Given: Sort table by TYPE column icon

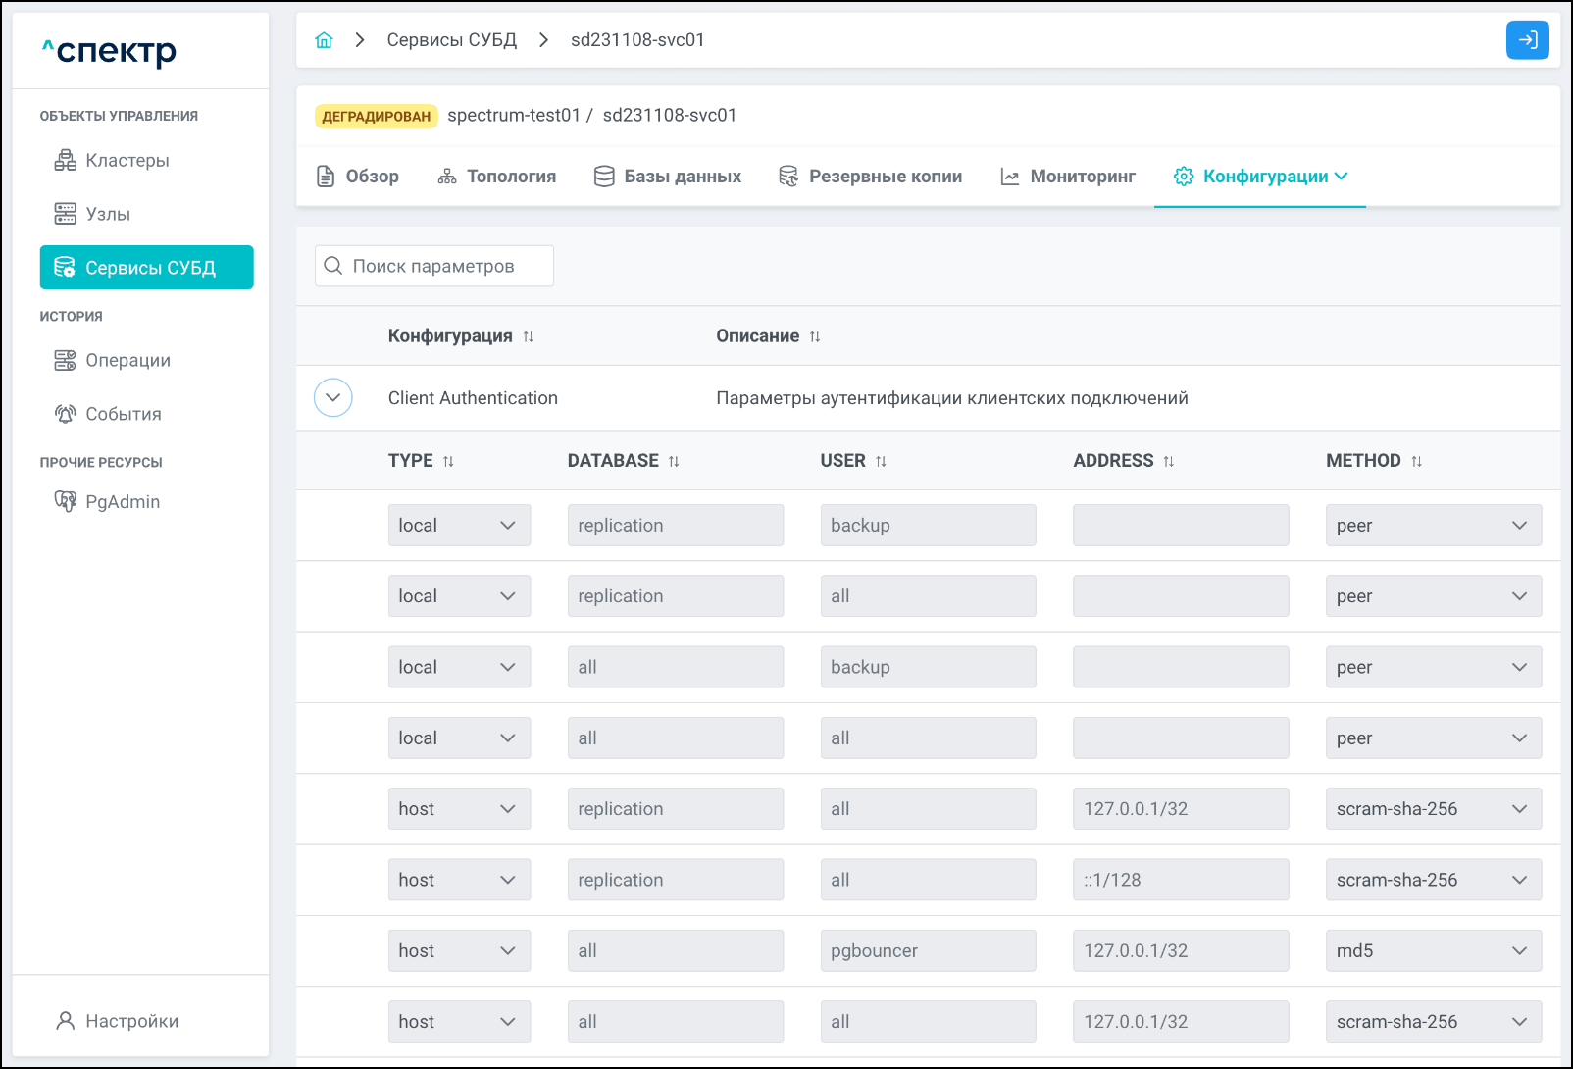Looking at the screenshot, I should pyautogui.click(x=448, y=461).
